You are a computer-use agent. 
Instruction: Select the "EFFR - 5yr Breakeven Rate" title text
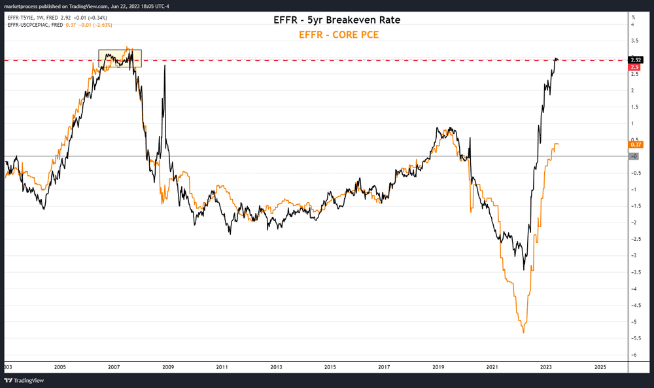[337, 20]
